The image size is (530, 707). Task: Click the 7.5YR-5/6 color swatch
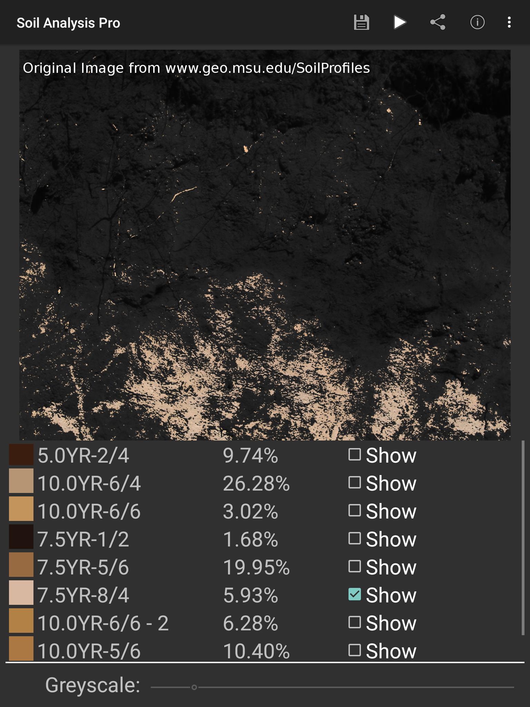pyautogui.click(x=21, y=564)
